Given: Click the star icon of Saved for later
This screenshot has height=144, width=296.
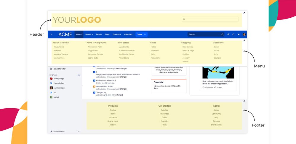Looking at the screenshot, I should click(51, 69).
